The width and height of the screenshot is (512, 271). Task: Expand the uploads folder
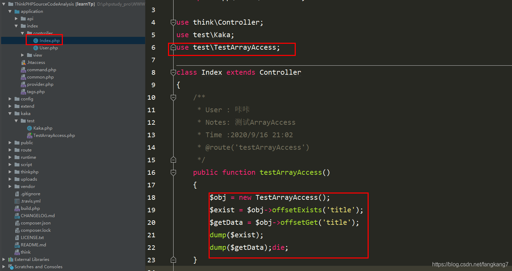pos(10,179)
